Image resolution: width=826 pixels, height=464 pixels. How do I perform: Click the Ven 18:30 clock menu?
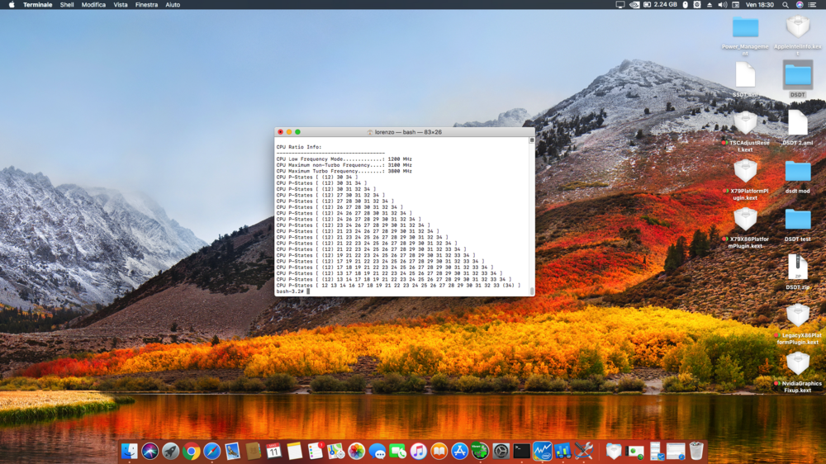click(758, 5)
